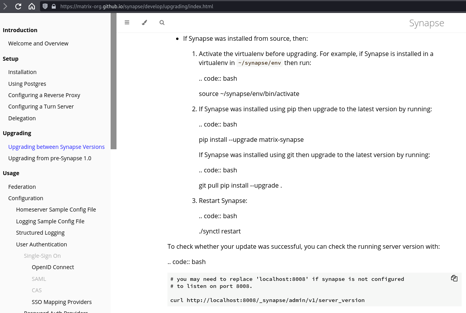Navigate to Using Postgres
Screen dimensions: 466x313
27,84
